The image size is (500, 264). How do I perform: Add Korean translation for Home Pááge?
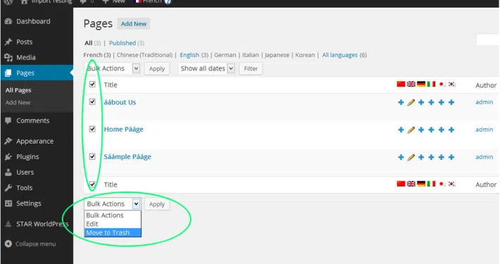point(451,130)
